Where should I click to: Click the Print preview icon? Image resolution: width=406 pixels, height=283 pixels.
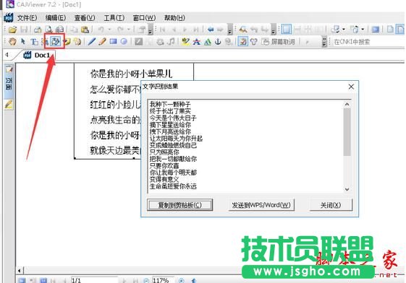[49, 30]
